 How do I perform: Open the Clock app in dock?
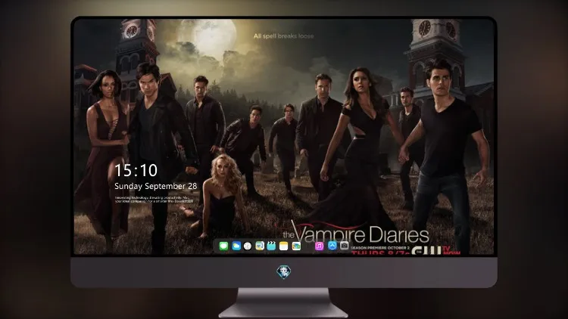coord(248,246)
